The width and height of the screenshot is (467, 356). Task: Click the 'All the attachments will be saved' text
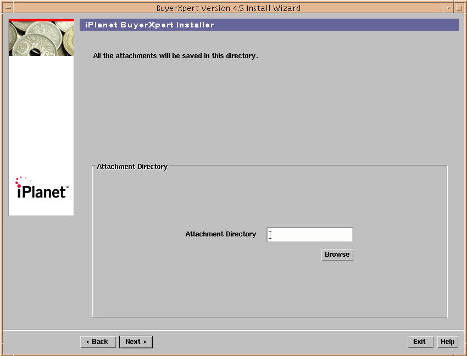coord(175,56)
